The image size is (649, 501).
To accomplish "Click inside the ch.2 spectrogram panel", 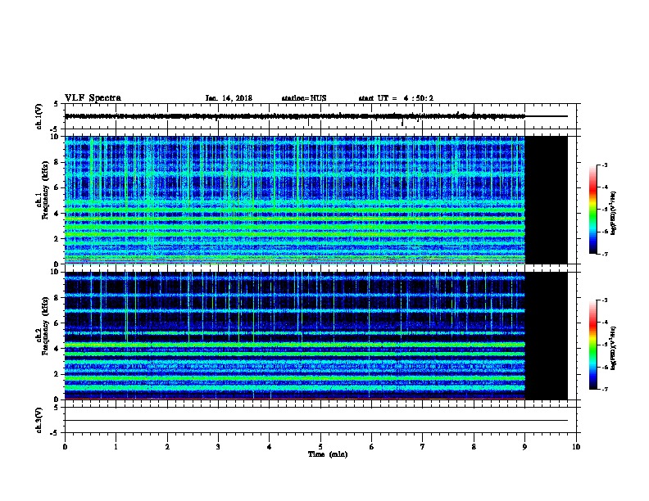I will (x=295, y=336).
